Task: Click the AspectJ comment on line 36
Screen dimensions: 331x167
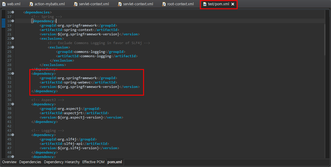Action: point(48,100)
